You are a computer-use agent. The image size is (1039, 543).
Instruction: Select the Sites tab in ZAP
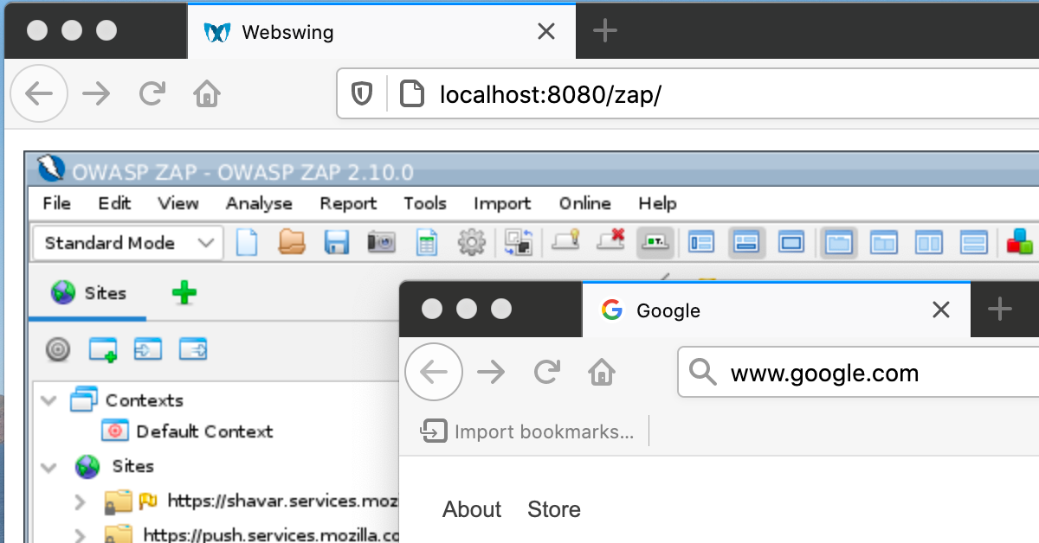point(88,293)
